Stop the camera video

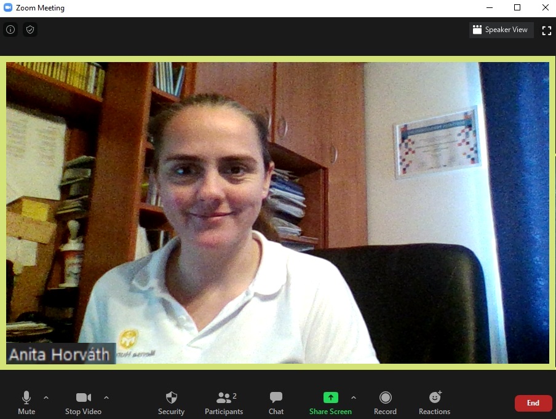84,402
